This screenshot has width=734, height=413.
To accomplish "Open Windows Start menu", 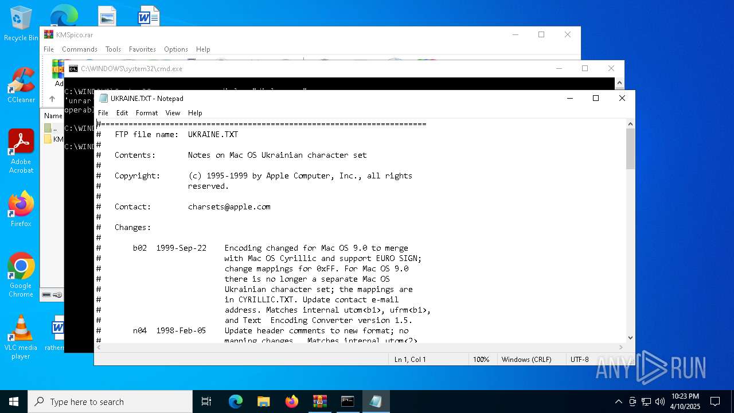I will pos(14,402).
